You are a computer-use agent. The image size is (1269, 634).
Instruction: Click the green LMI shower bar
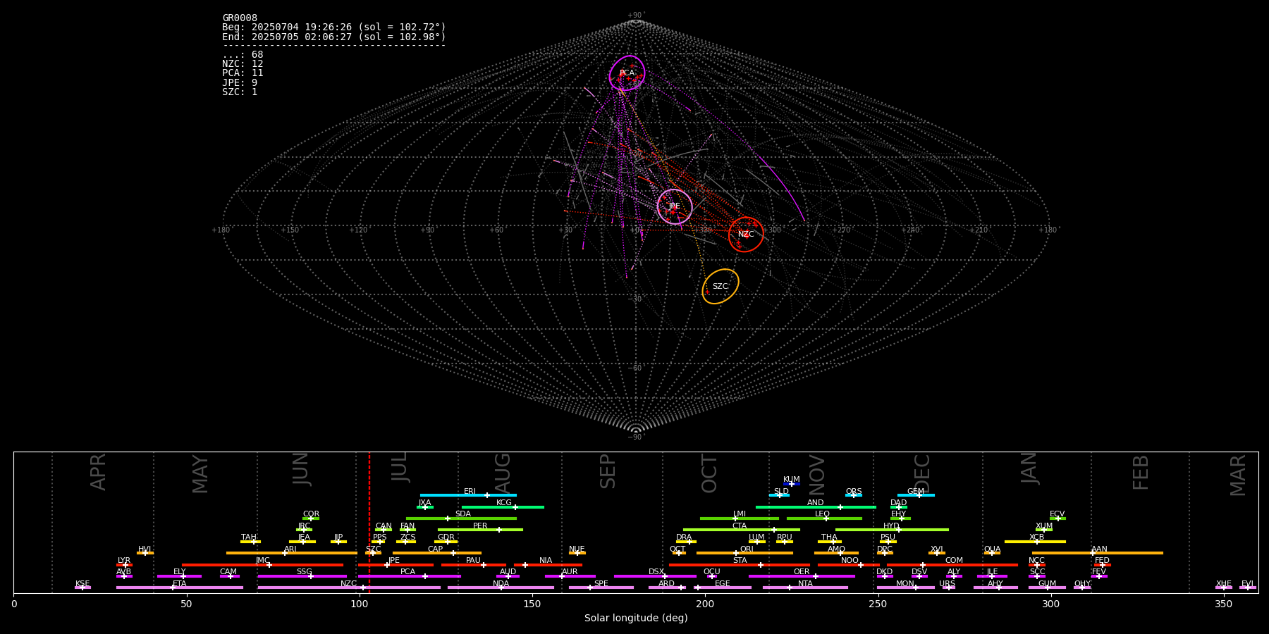[x=740, y=518]
